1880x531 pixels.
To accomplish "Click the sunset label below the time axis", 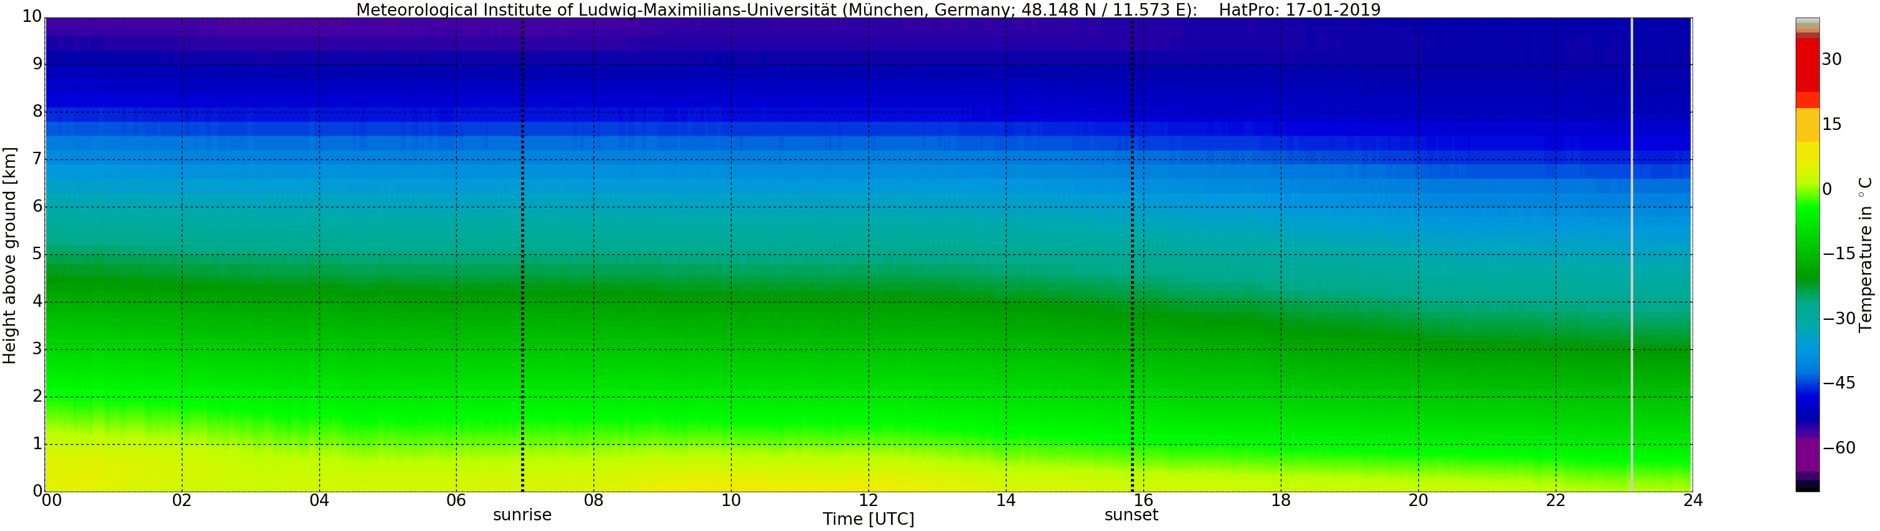I will tap(1131, 515).
